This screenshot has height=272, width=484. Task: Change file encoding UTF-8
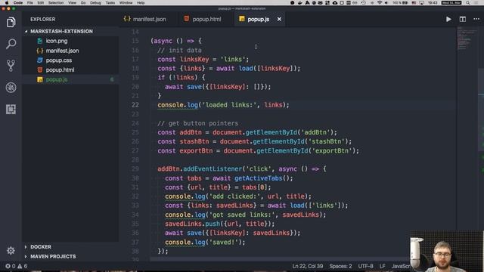tap(365, 266)
